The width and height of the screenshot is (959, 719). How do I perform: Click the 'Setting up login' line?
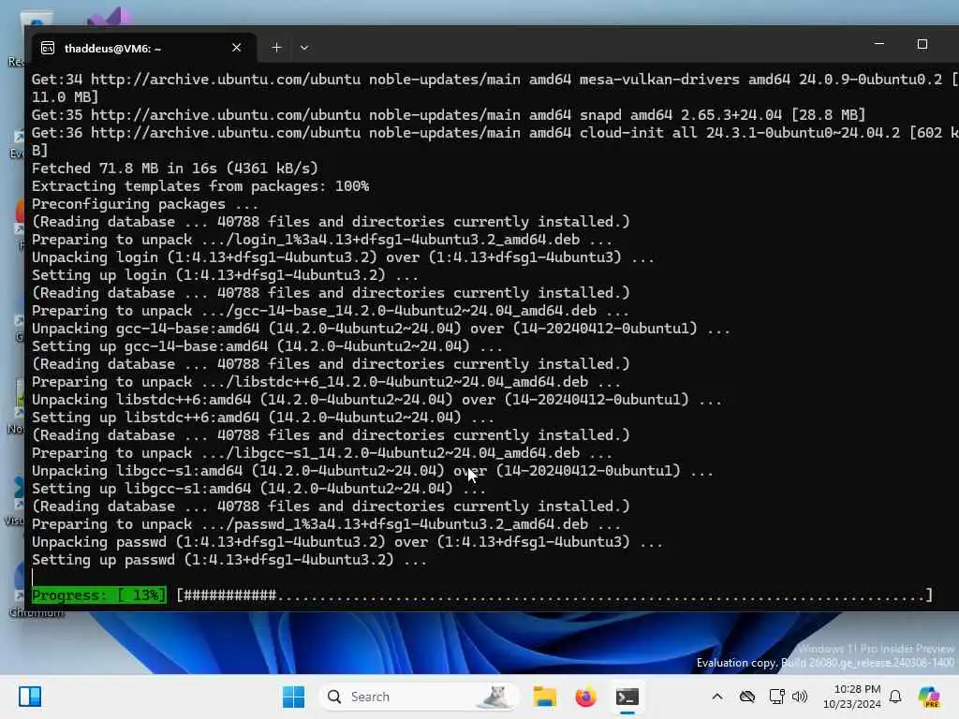pos(225,275)
